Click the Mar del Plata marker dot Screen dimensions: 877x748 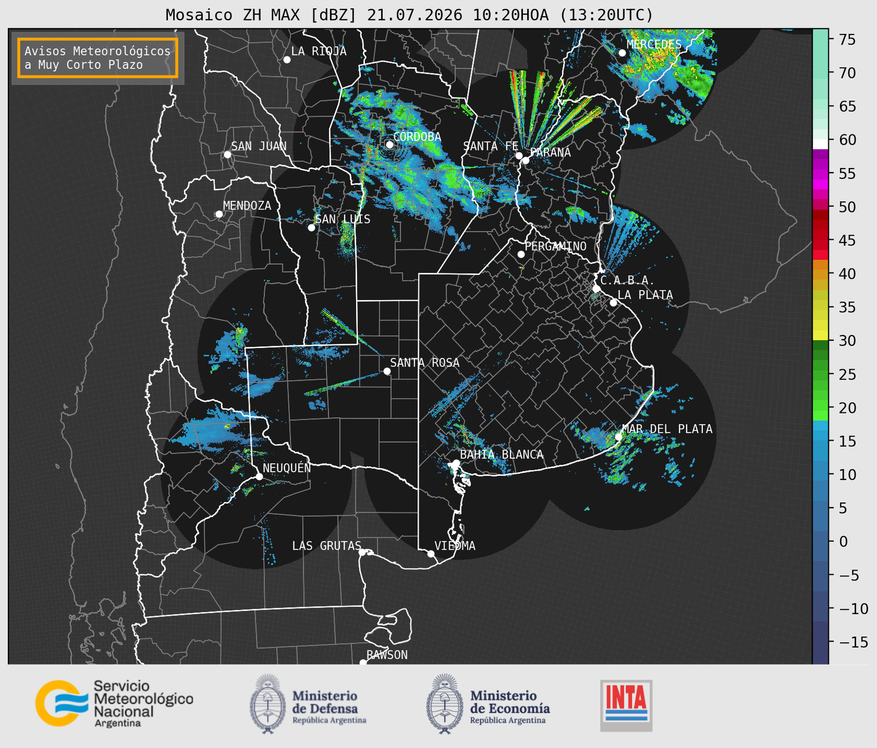tap(619, 436)
